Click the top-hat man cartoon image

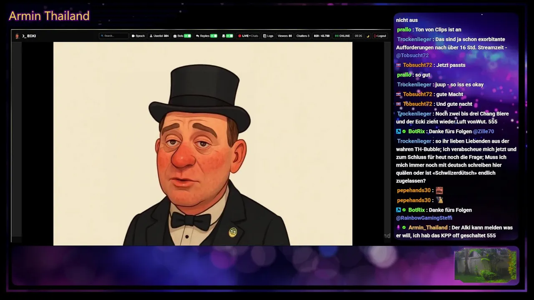[x=203, y=144]
